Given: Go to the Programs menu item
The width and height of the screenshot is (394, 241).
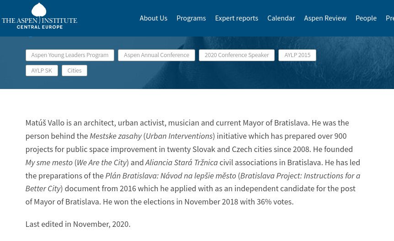Looking at the screenshot, I should pos(191,18).
